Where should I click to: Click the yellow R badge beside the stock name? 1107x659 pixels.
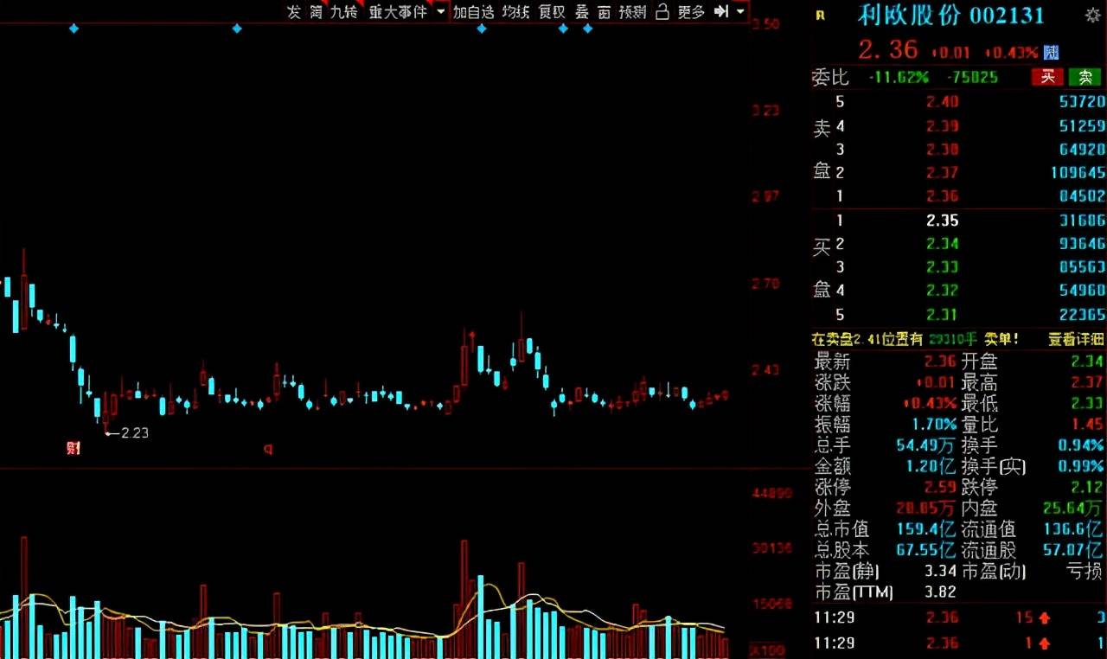pyautogui.click(x=820, y=15)
